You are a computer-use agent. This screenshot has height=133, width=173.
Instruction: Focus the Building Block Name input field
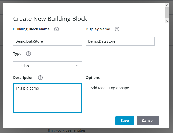[47, 41]
